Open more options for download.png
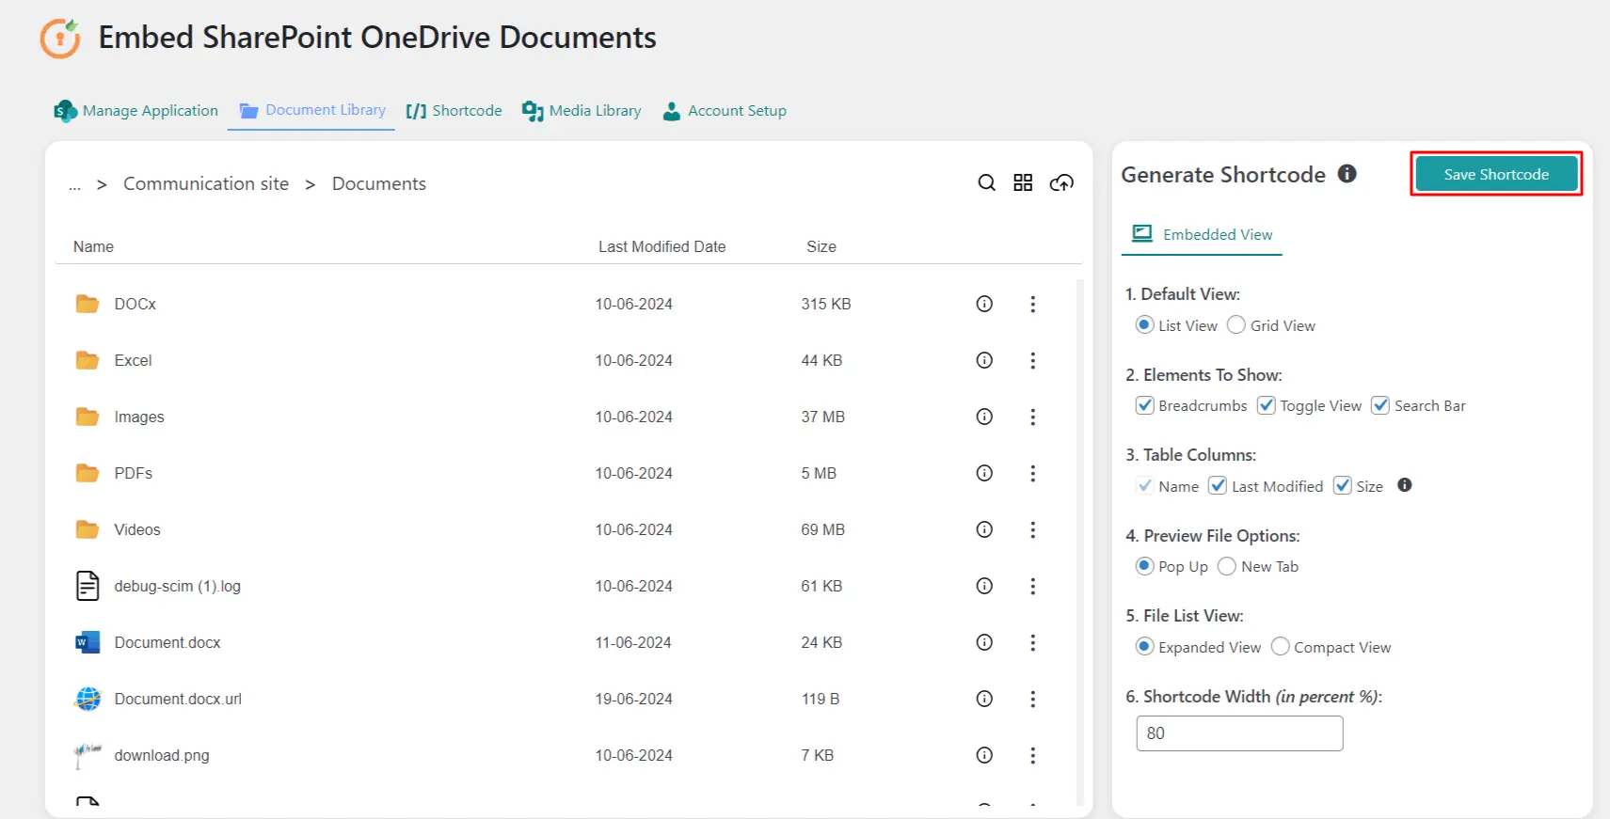Viewport: 1610px width, 819px height. 1032,755
